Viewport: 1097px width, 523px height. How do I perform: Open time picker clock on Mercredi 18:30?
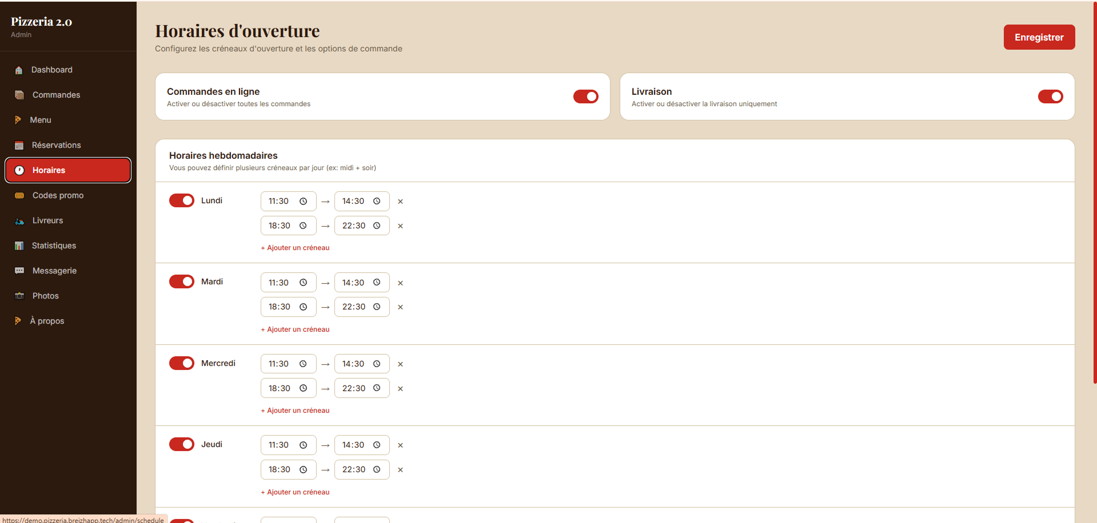(x=304, y=388)
